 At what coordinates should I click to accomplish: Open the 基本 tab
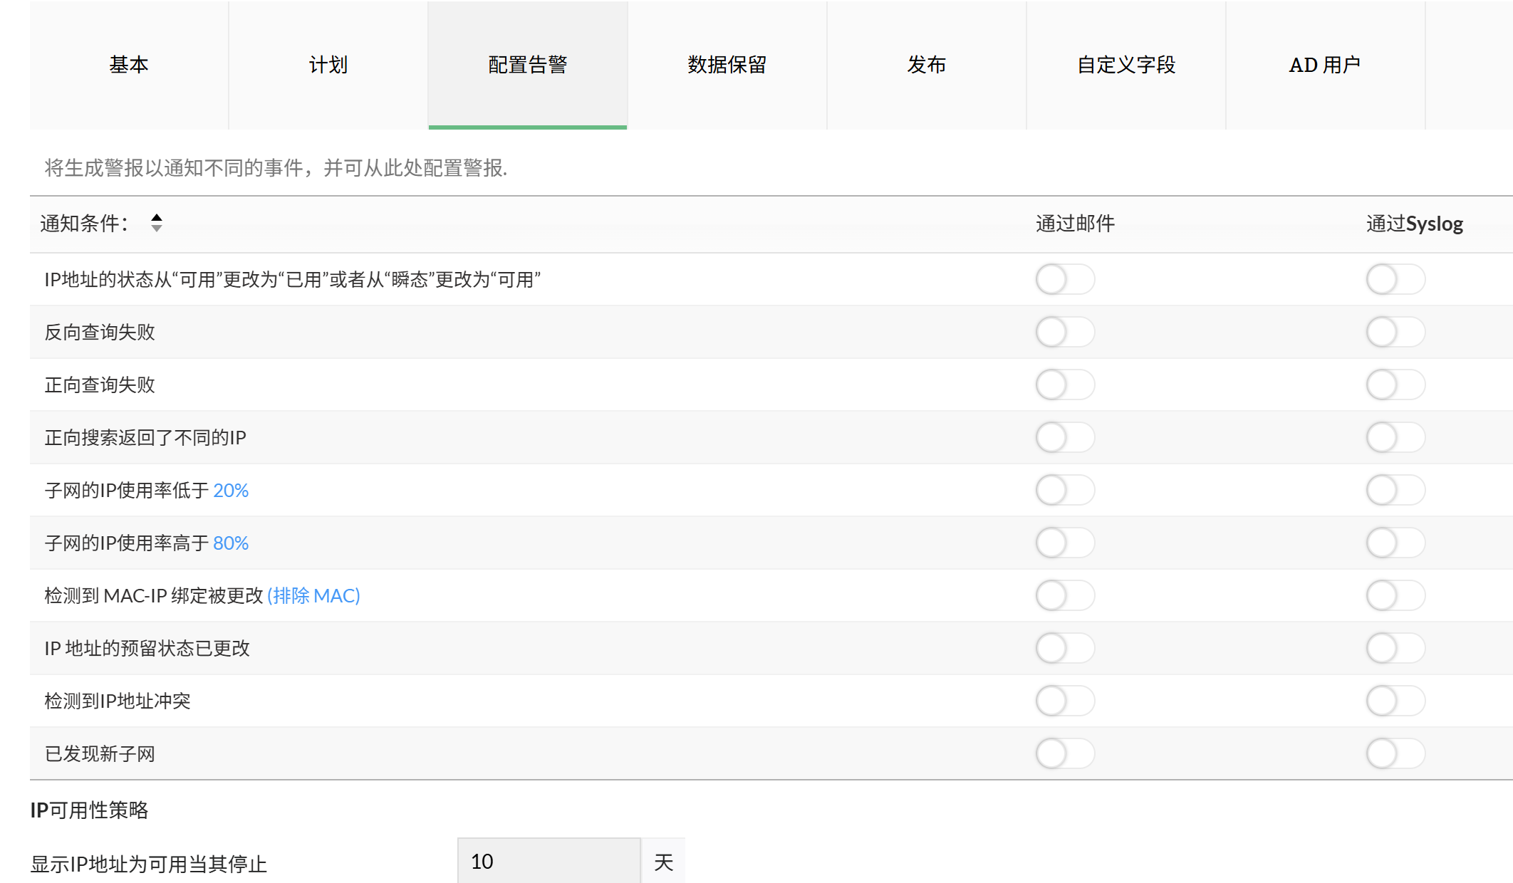(x=129, y=65)
